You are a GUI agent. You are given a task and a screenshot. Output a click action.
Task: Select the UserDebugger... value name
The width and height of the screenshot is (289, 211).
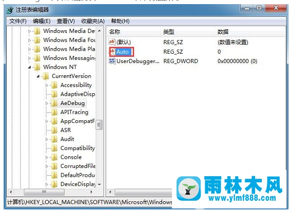(138, 61)
